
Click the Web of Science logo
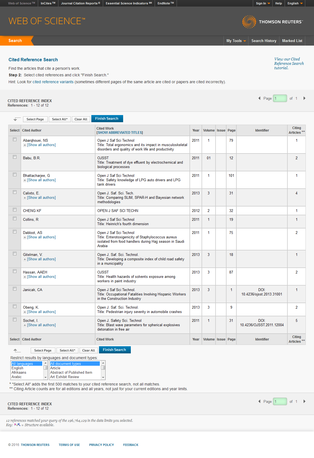[47, 21]
